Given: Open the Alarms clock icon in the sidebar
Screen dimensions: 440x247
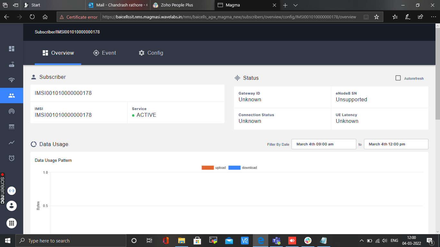Looking at the screenshot, I should point(12,158).
